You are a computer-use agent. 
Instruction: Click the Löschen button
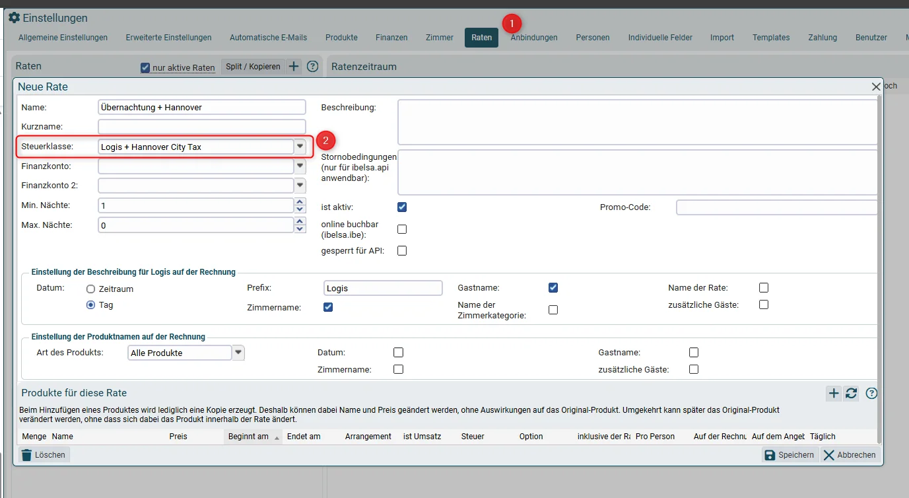click(x=44, y=454)
